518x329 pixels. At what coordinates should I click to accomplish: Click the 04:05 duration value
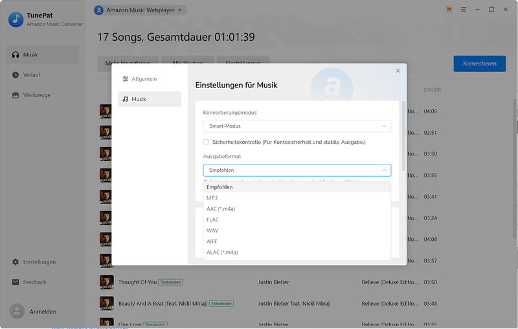(x=431, y=111)
